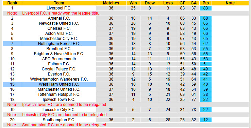Click the Ipswich Town relegation note text
This screenshot has width=251, height=128.
coord(65,105)
